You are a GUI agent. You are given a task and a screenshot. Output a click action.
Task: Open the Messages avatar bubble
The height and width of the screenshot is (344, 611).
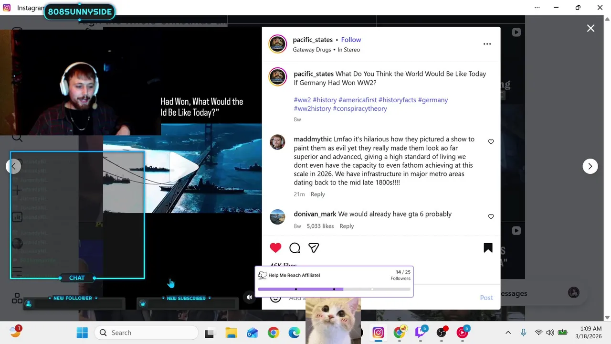(x=574, y=292)
